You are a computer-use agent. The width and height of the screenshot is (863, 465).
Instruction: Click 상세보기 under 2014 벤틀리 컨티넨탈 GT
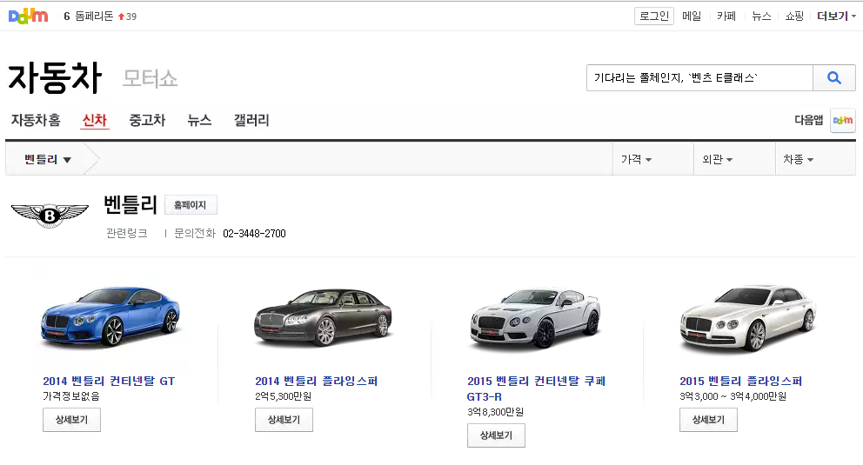point(71,420)
